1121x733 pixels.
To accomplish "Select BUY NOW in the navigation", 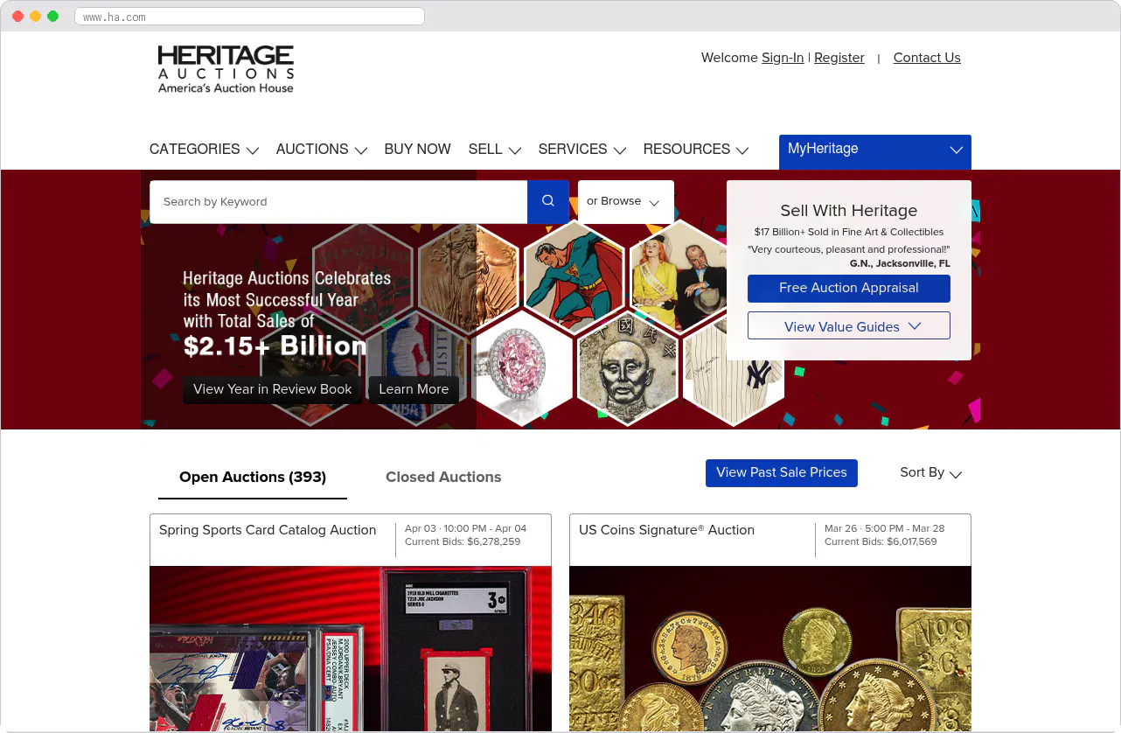I will click(417, 150).
